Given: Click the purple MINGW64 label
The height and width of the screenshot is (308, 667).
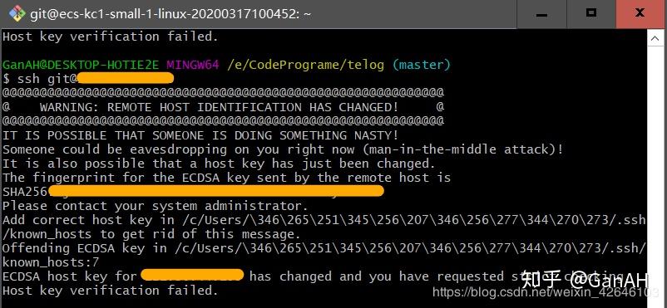Looking at the screenshot, I should point(193,65).
